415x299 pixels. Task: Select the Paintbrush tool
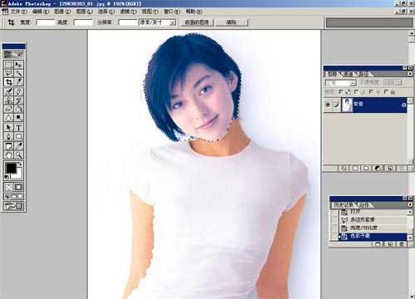(18, 91)
